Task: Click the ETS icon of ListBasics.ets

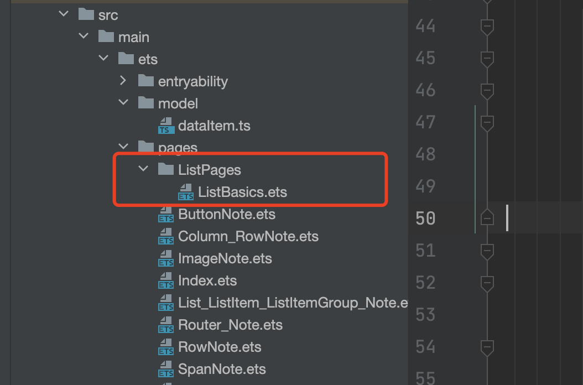Action: point(186,192)
